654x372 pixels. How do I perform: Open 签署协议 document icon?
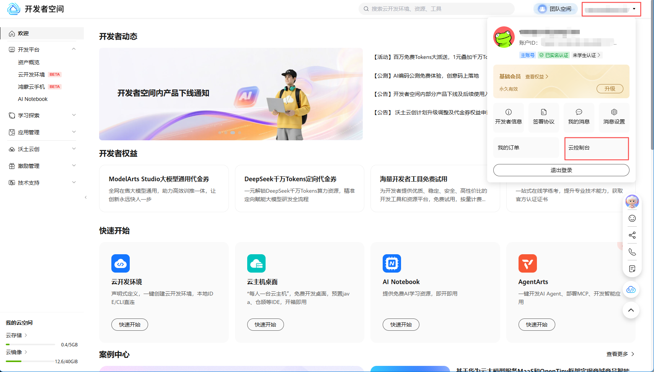tap(544, 112)
